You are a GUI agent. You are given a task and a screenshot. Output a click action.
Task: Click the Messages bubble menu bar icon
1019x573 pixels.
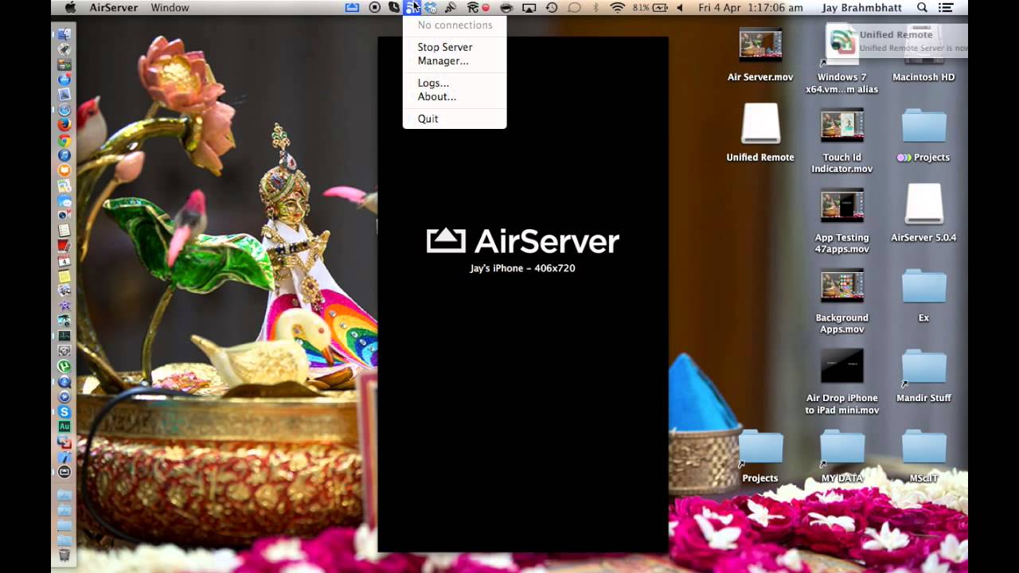tap(574, 7)
